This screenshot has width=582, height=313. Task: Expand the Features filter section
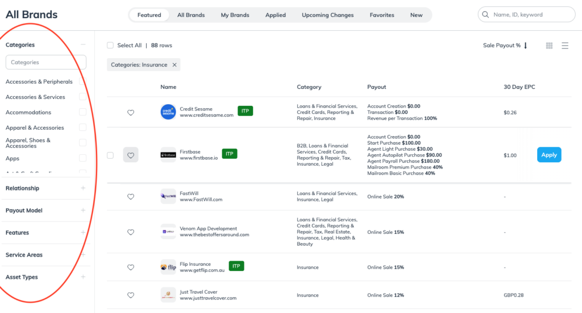[x=83, y=233]
